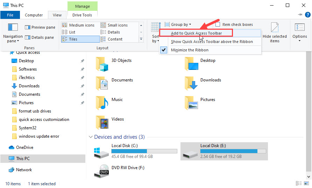
Task: Select OneDrive in navigation pane
Action: pyautogui.click(x=25, y=147)
